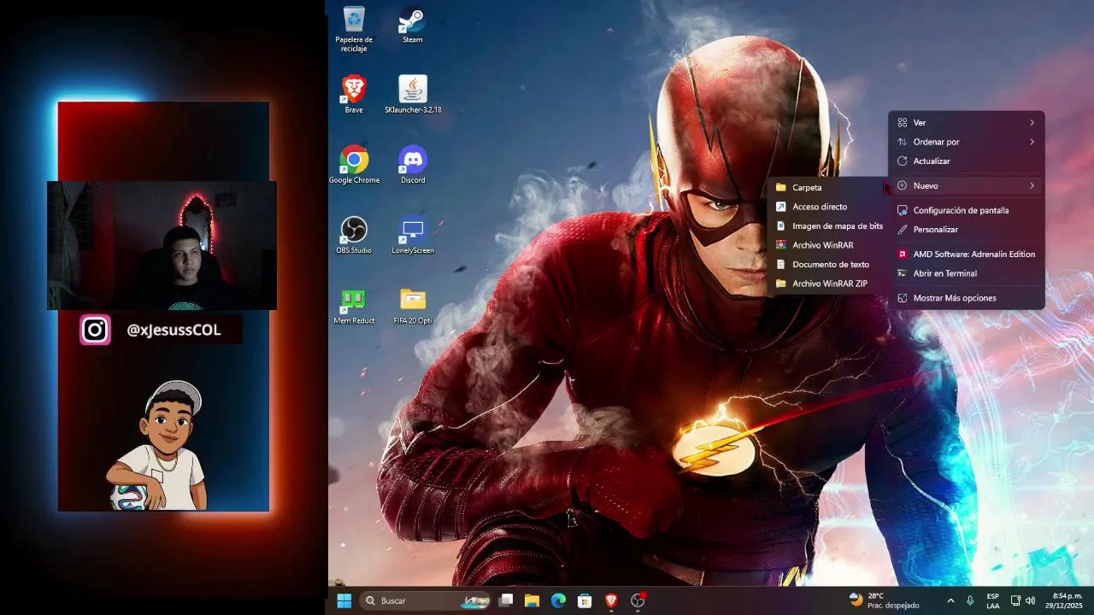Click the cartoon avatar image

[156, 445]
